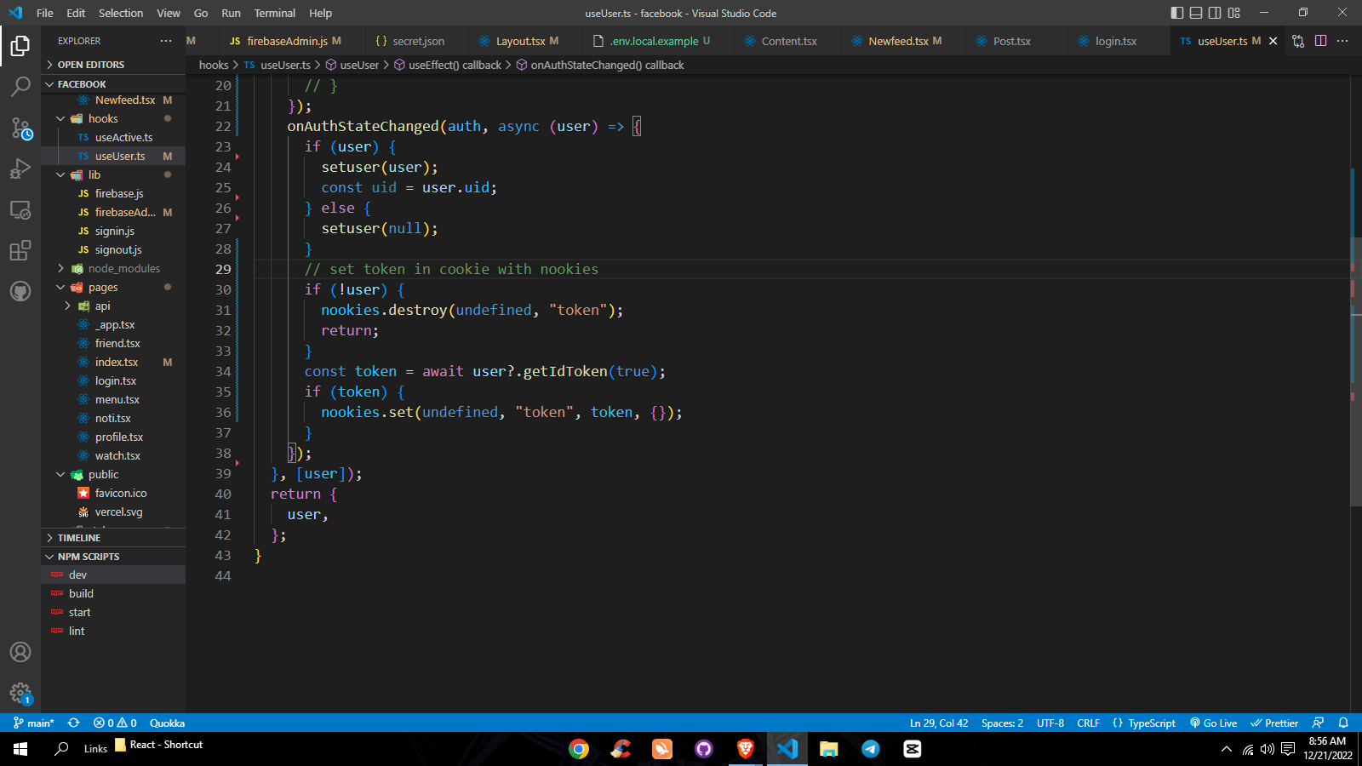Toggle bottom panel layout icon

[1196, 13]
